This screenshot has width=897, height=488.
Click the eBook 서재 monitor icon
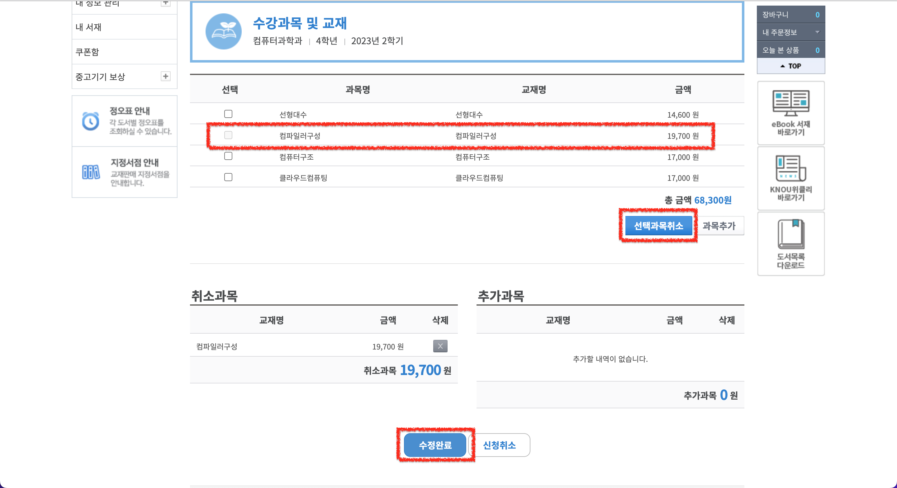click(x=790, y=103)
